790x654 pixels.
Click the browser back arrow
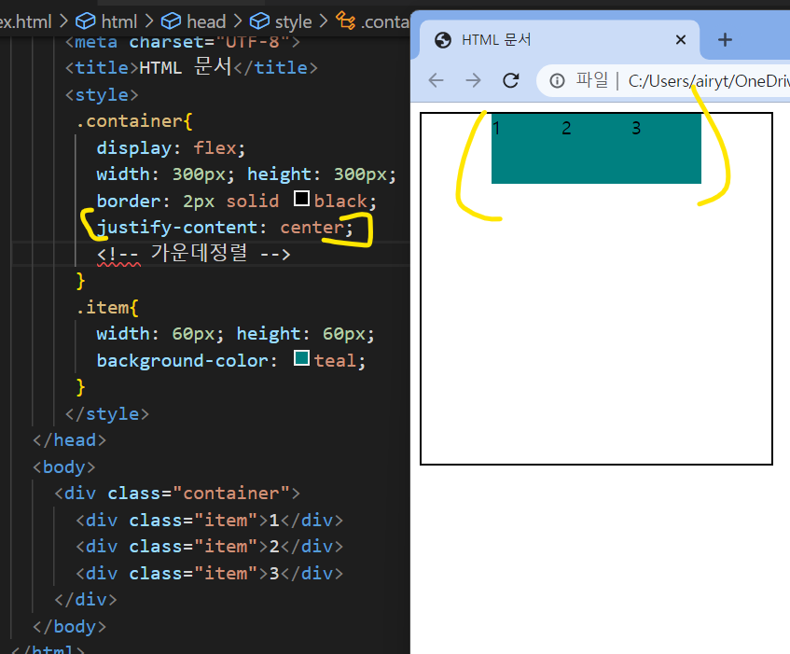click(x=436, y=80)
